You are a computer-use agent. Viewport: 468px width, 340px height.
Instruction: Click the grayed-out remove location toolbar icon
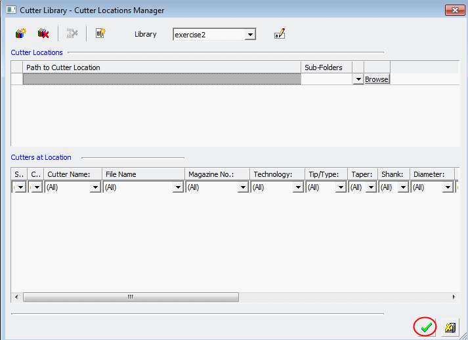coord(72,33)
